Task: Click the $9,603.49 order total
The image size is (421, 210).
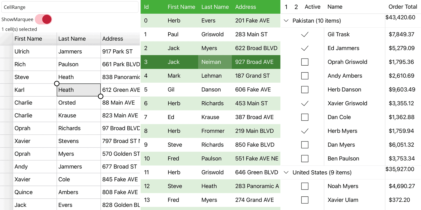Action: point(402,90)
